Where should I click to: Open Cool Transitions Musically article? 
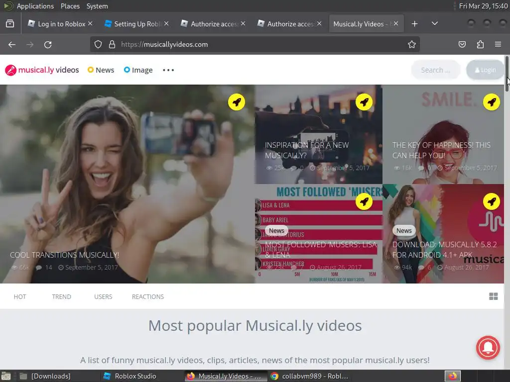click(x=64, y=255)
